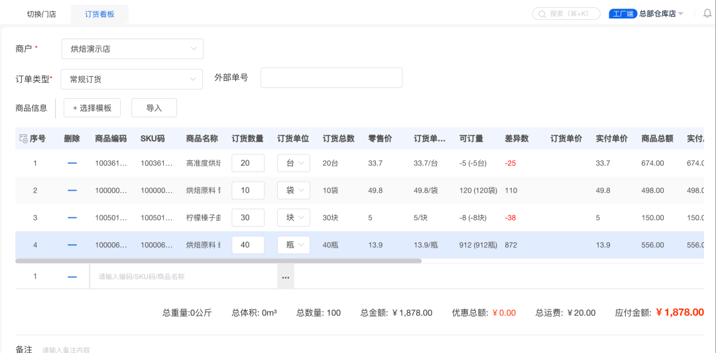Click the horizontal table scrollbar
This screenshot has height=353, width=716.
click(218, 261)
